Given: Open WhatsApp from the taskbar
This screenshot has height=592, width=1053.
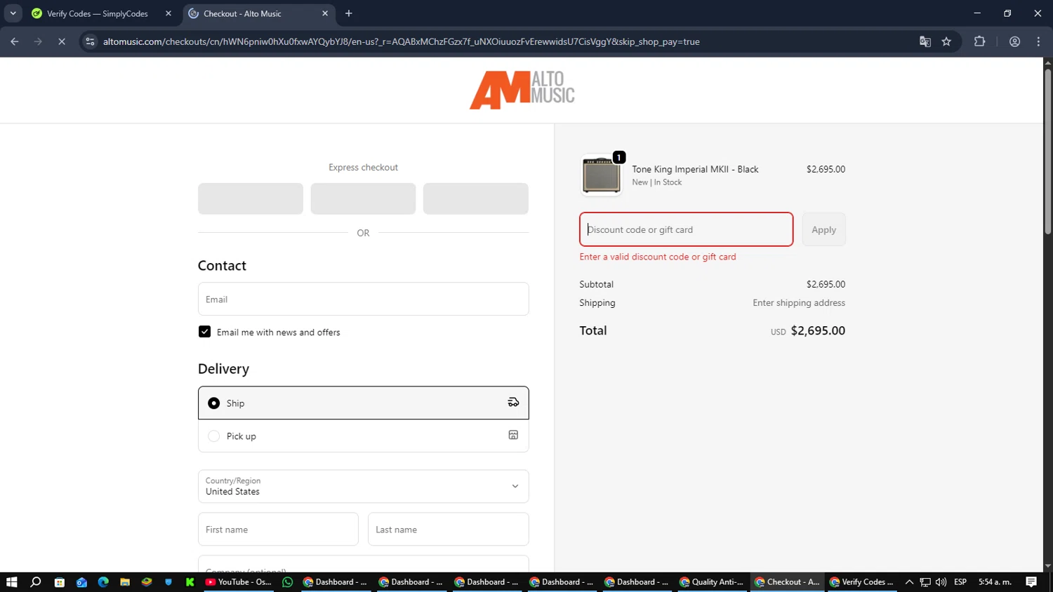Looking at the screenshot, I should 287,582.
